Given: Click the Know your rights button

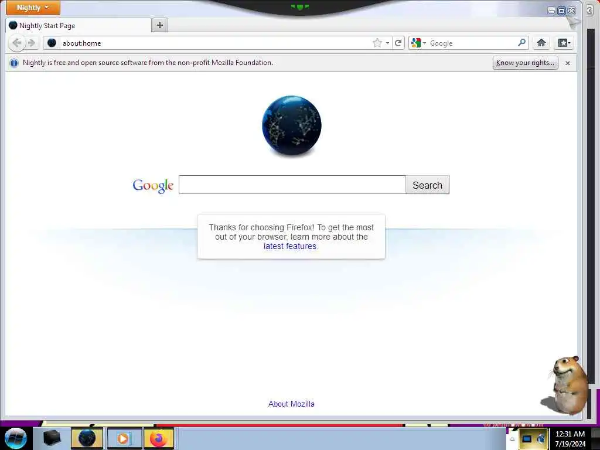Looking at the screenshot, I should pyautogui.click(x=525, y=63).
